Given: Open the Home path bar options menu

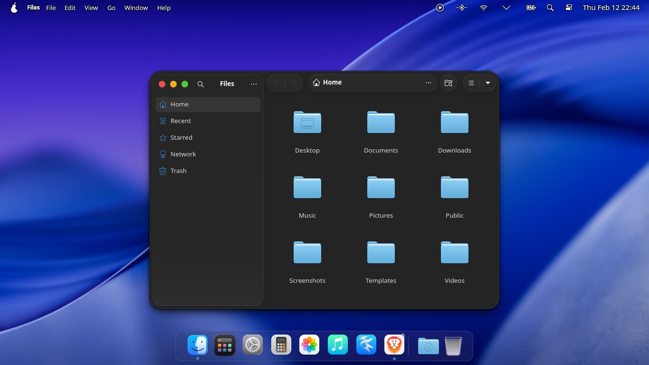Looking at the screenshot, I should click(429, 83).
